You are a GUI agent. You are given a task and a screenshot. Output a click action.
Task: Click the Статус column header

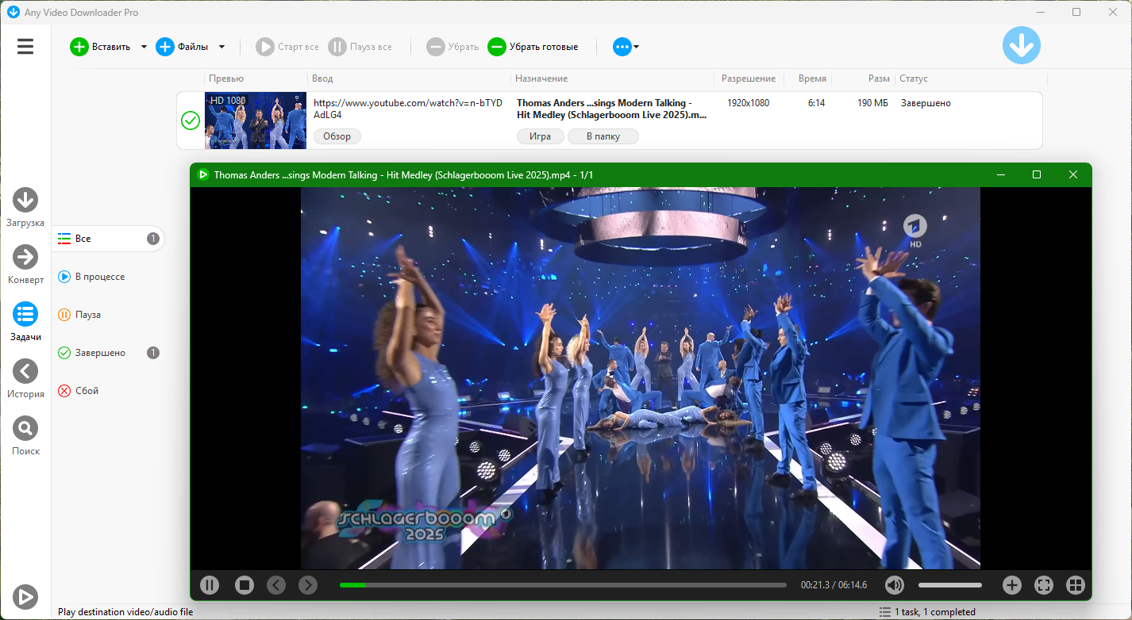click(971, 78)
